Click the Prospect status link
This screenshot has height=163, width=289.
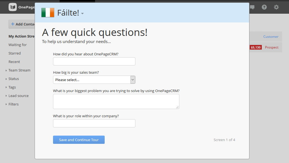[x=272, y=47]
